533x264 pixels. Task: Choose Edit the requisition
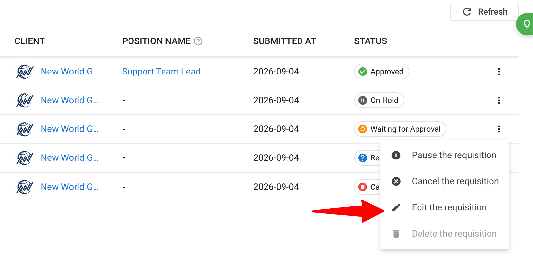tap(445, 207)
